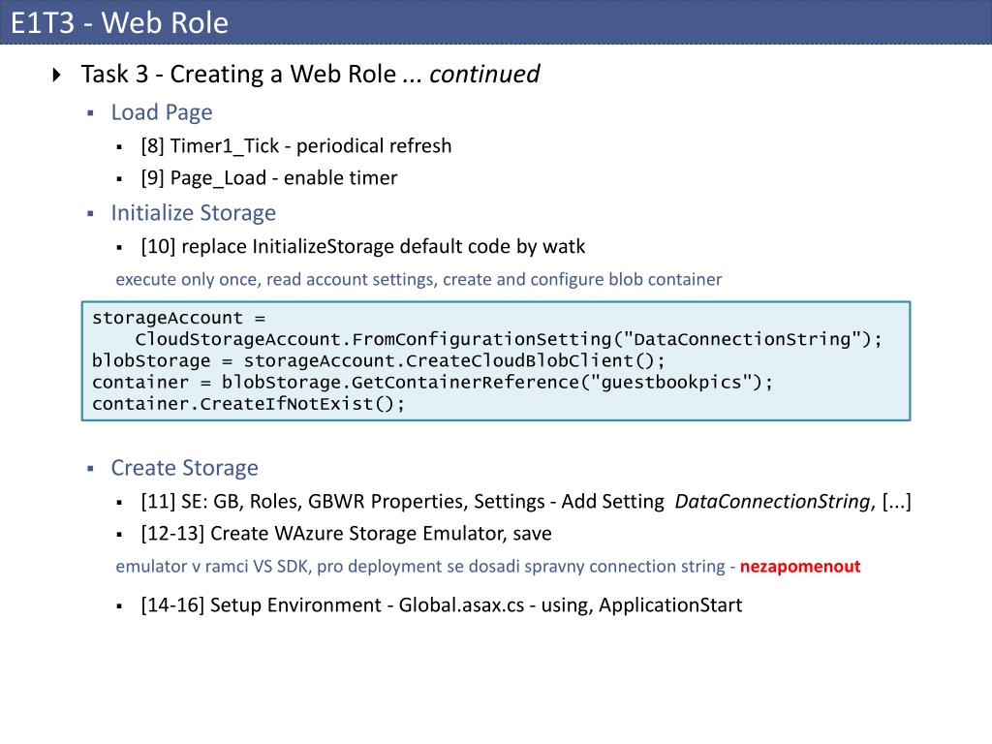Click the FromConfigurationSetting code line
The height and width of the screenshot is (744, 992).
click(508, 340)
